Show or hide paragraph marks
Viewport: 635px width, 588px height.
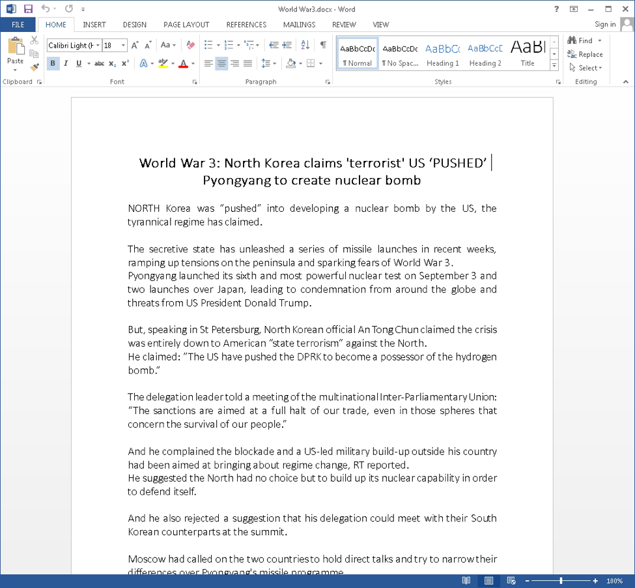tap(323, 45)
